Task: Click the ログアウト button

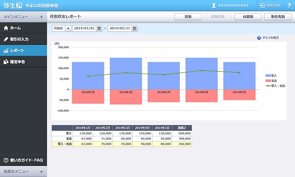Action: point(269,6)
